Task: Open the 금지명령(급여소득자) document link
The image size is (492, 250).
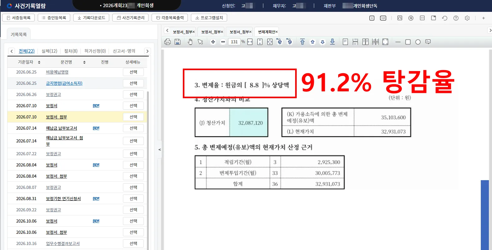Action: 64,83
